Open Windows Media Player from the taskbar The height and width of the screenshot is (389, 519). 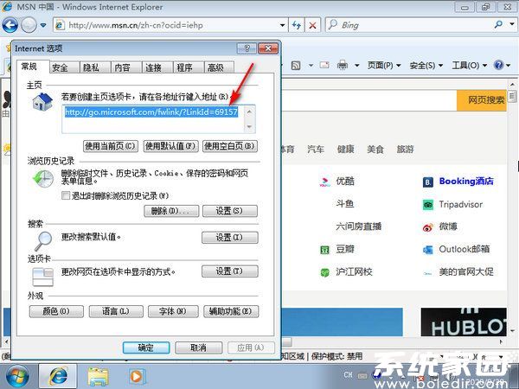click(136, 376)
